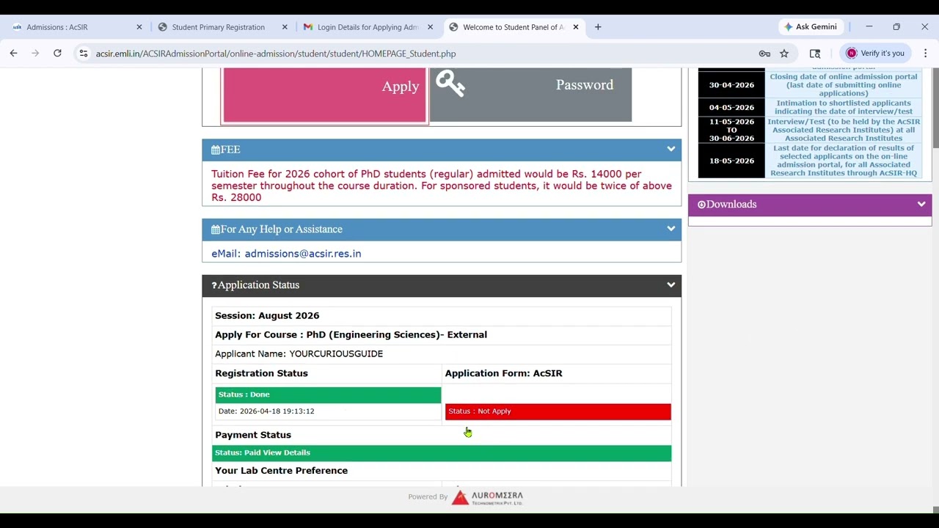Image resolution: width=939 pixels, height=528 pixels.
Task: Click the calendar icon beside FEE
Action: pos(216,150)
